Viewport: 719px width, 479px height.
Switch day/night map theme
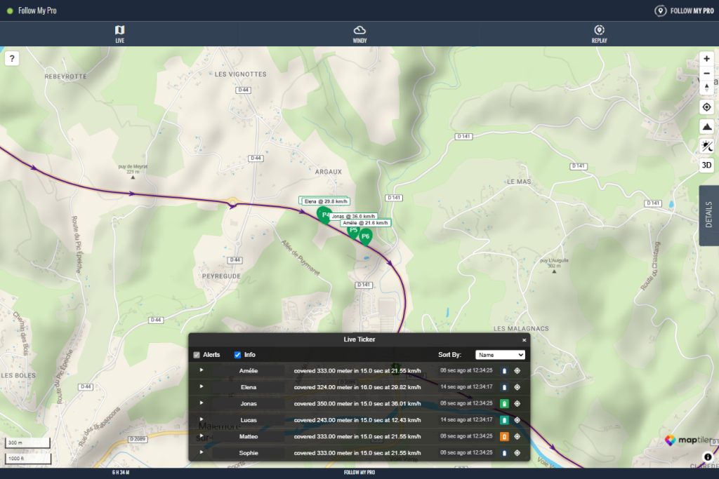(x=706, y=146)
